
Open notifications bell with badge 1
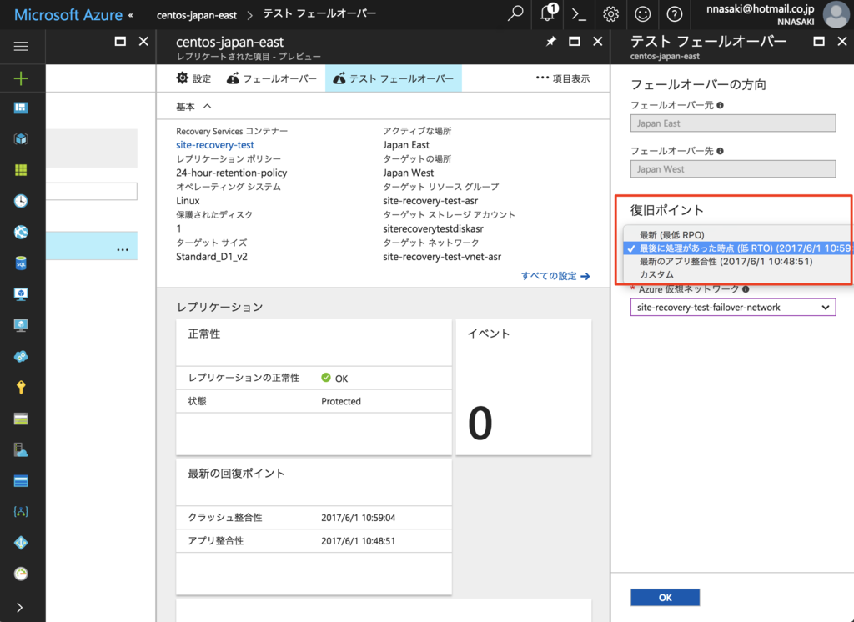549,13
